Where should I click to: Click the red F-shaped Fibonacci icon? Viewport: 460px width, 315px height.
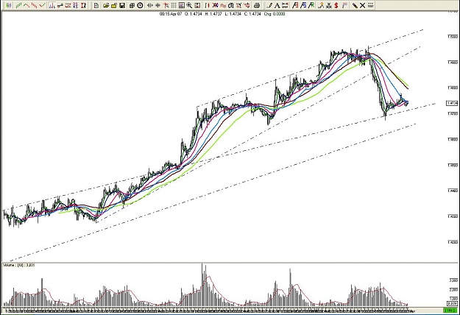[295, 5]
